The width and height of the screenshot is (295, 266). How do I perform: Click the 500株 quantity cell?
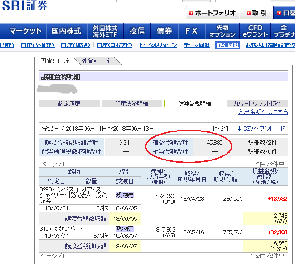[92, 236]
